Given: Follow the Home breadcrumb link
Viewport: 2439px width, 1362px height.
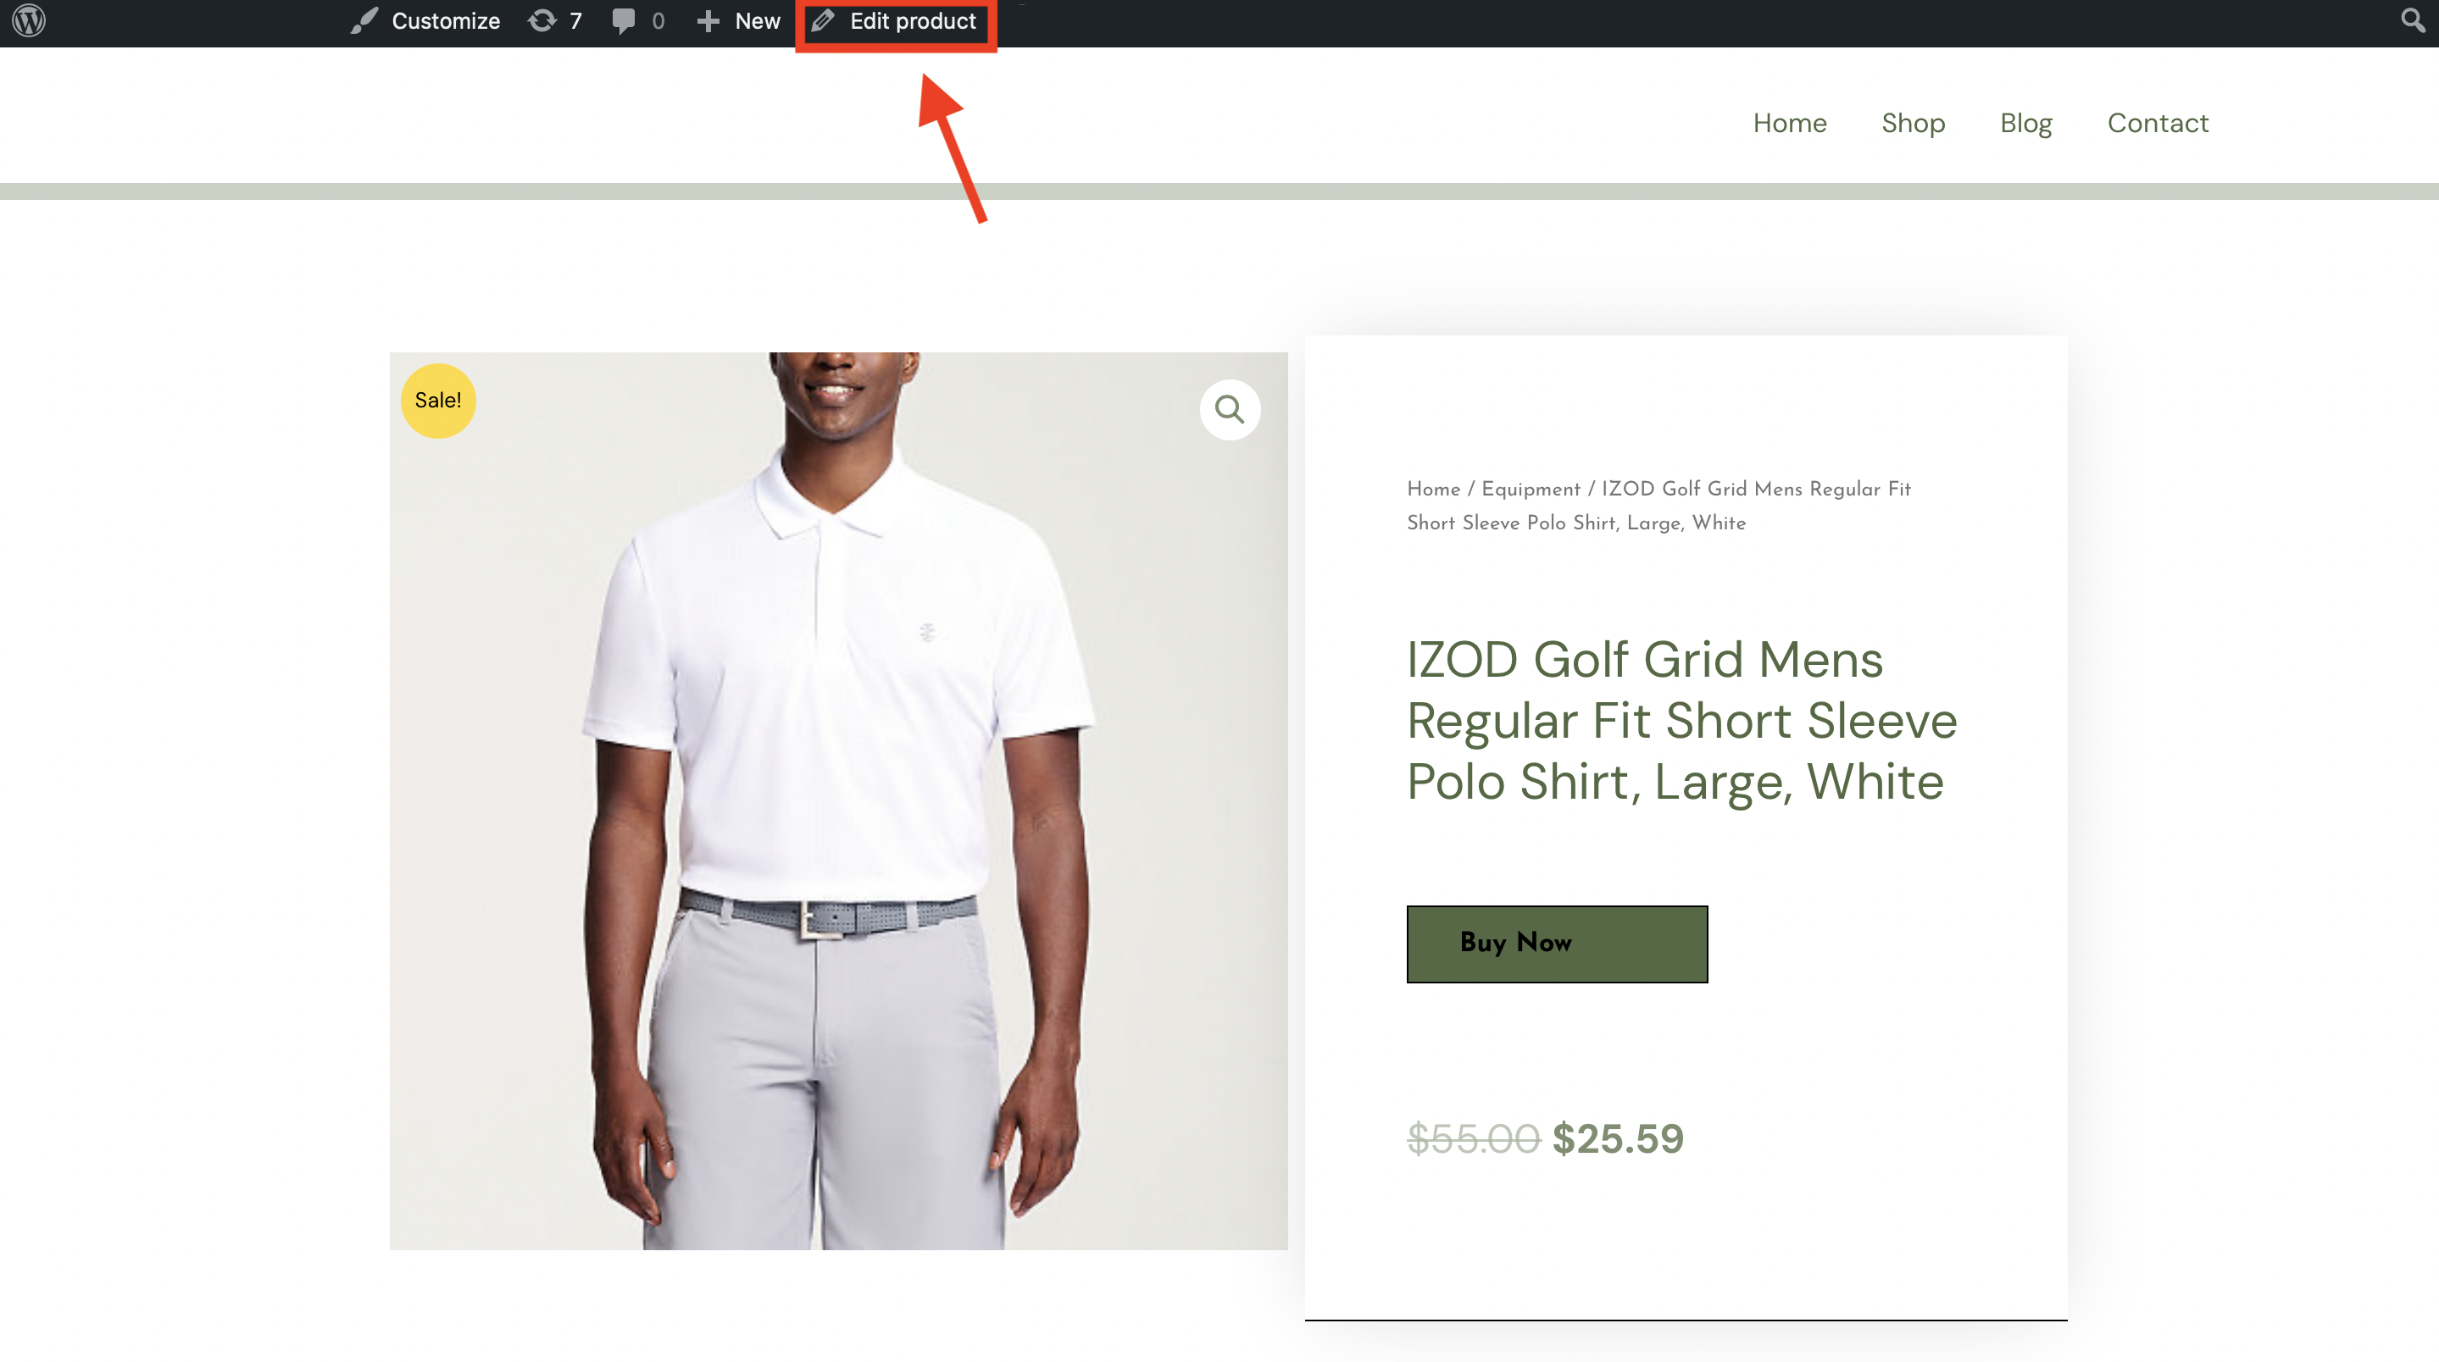Looking at the screenshot, I should click(x=1433, y=490).
